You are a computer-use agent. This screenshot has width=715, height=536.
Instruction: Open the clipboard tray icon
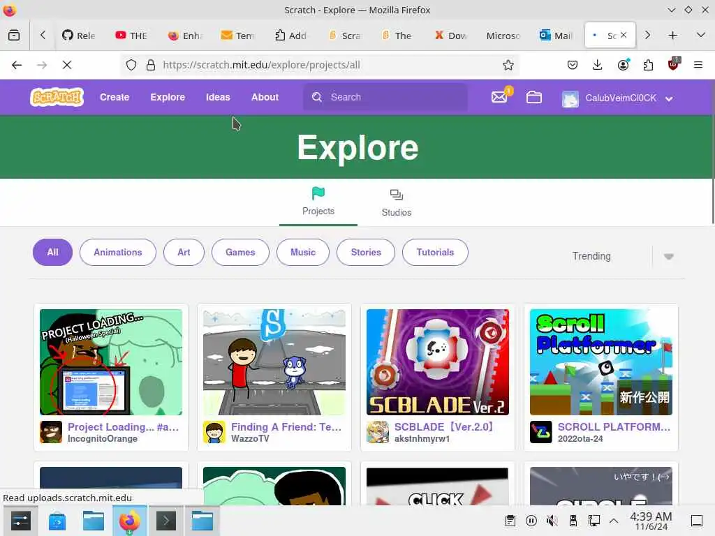tap(510, 521)
